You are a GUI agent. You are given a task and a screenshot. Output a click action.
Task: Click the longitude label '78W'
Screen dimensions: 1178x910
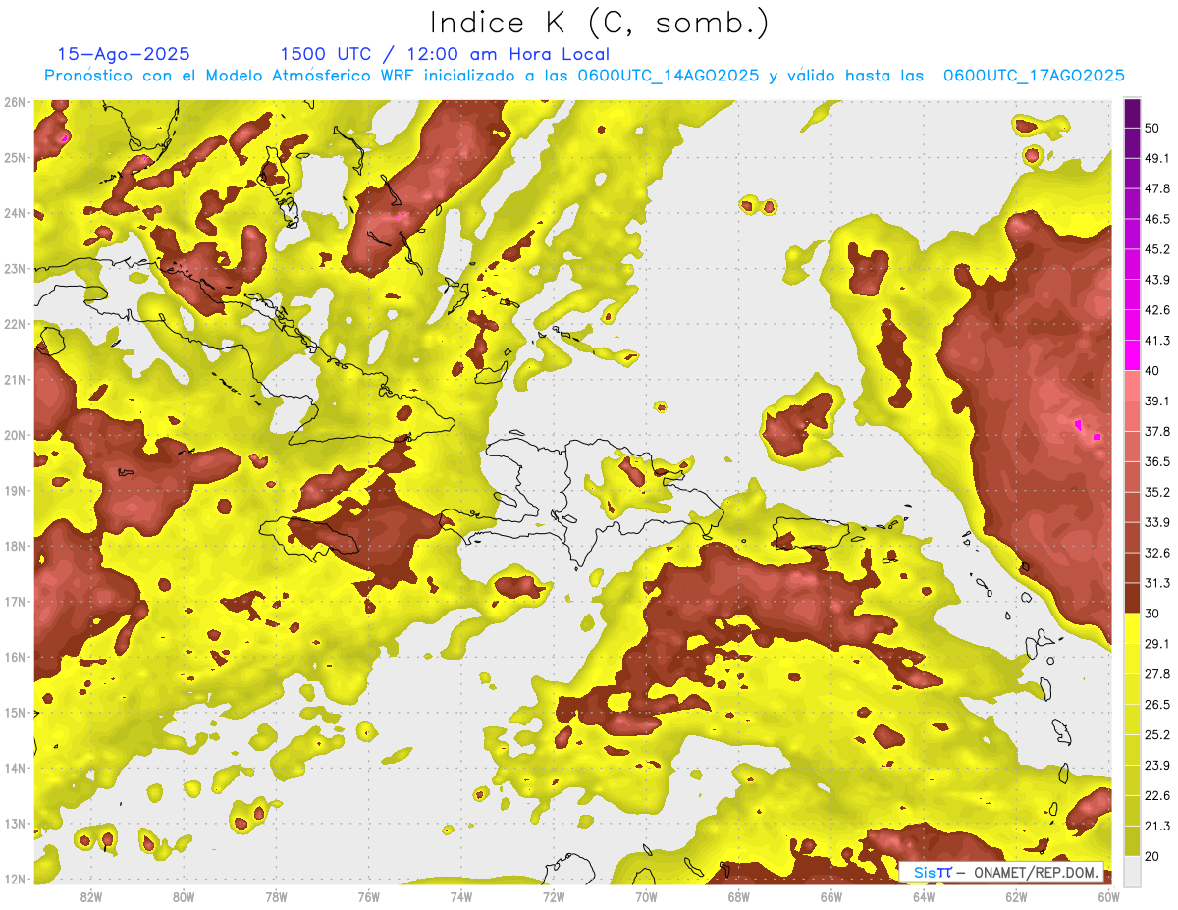(276, 895)
